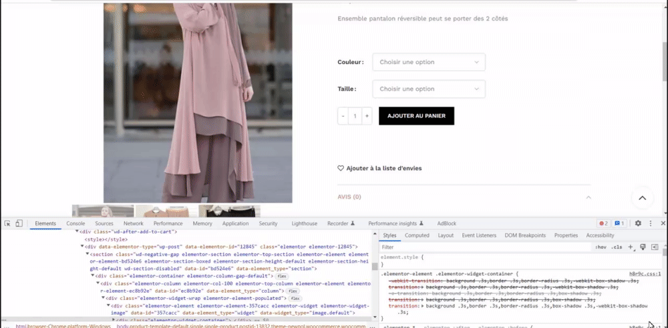Click the Performance insights flask icon

coord(422,223)
